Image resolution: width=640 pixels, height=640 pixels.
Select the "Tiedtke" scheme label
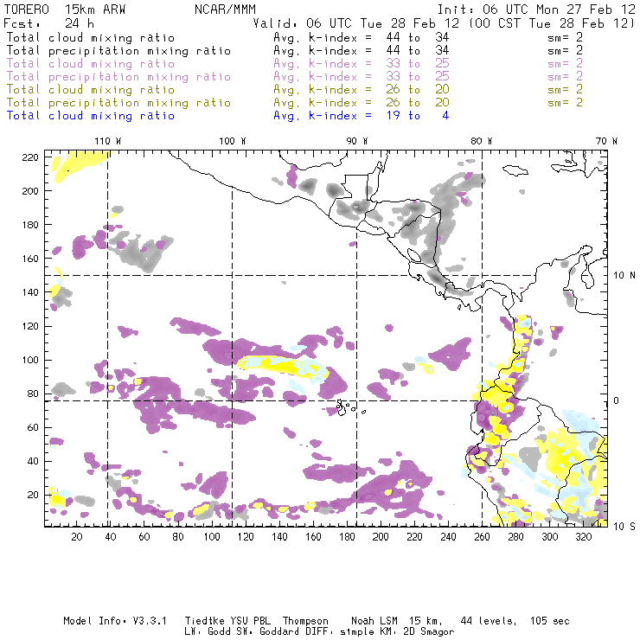(x=204, y=621)
